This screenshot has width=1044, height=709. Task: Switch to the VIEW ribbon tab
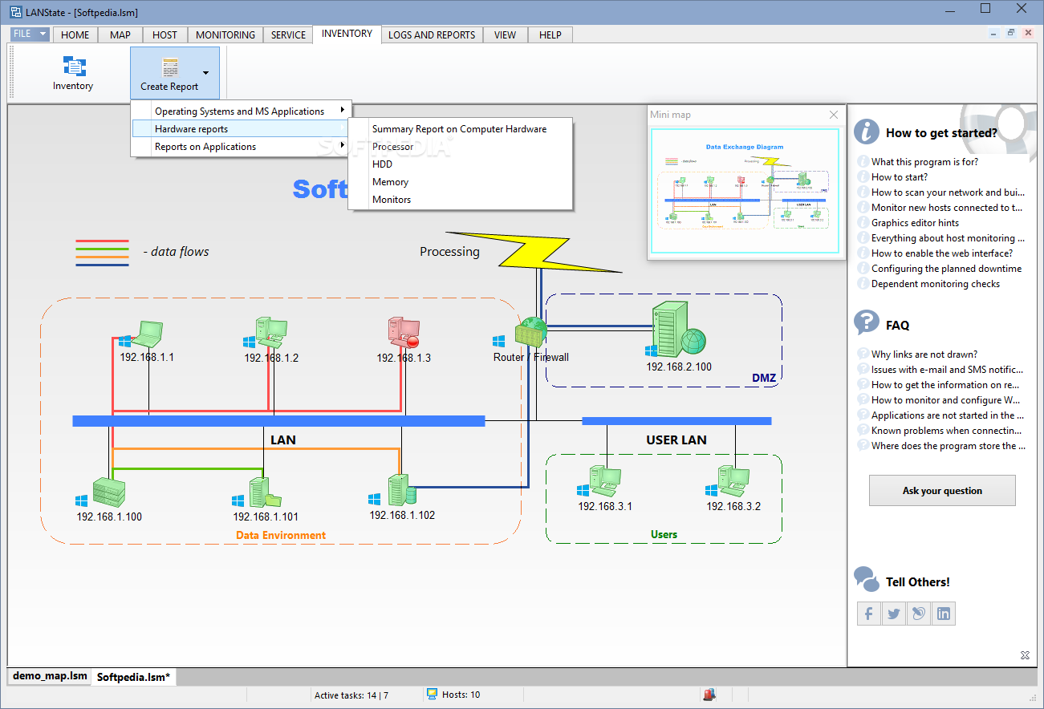[x=506, y=34]
